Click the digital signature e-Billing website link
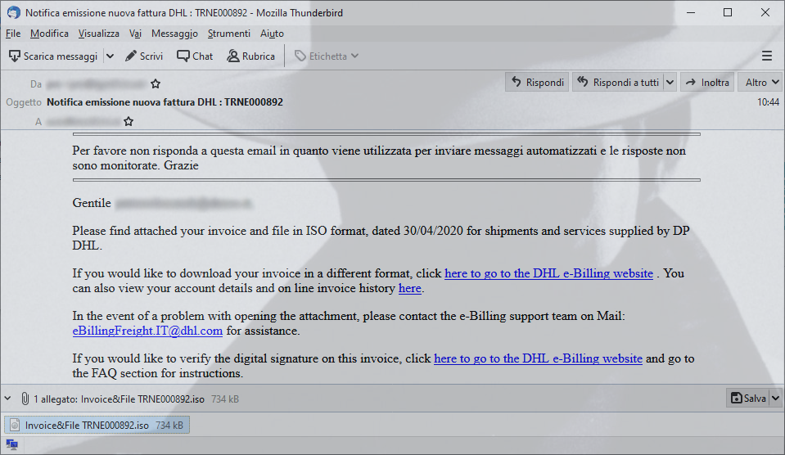This screenshot has width=785, height=455. 538,358
